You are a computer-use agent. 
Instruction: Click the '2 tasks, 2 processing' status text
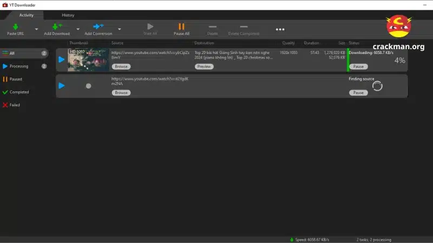[x=374, y=240]
